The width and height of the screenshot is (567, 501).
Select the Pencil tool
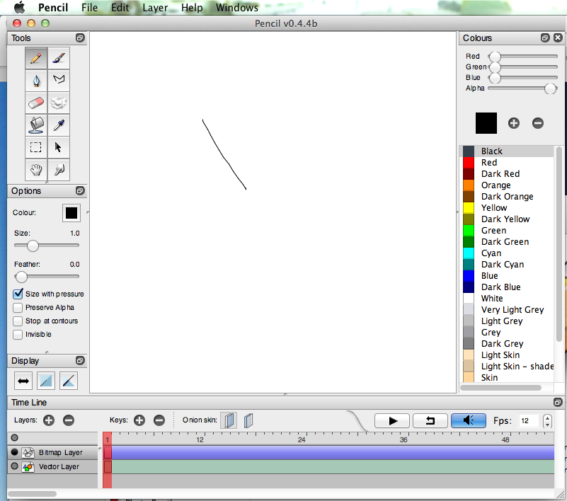point(35,58)
